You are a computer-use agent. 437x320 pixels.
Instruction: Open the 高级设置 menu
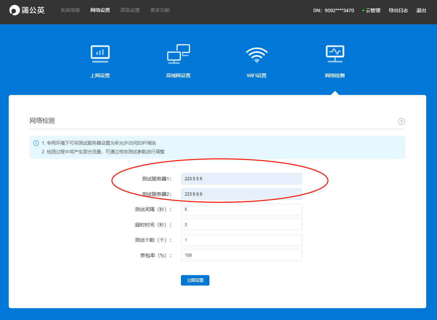point(130,10)
